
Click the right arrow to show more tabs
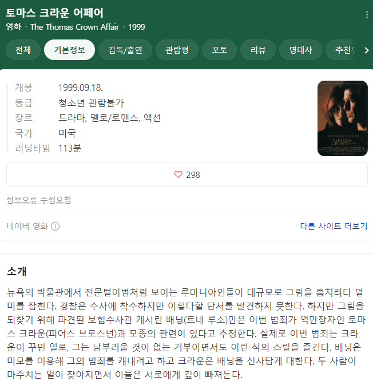click(x=367, y=50)
